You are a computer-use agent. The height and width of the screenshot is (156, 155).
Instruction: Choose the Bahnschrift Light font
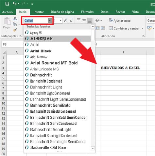click(x=57, y=87)
